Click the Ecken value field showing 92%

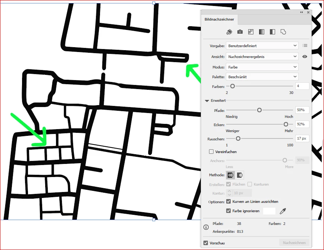tap(302, 124)
